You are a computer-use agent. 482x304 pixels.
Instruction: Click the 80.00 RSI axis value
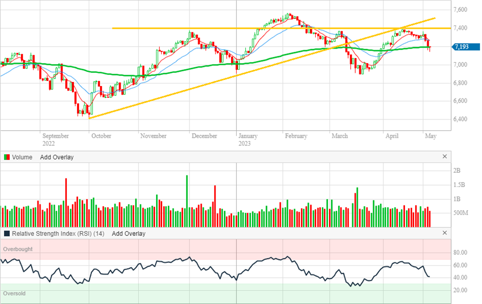coord(460,253)
